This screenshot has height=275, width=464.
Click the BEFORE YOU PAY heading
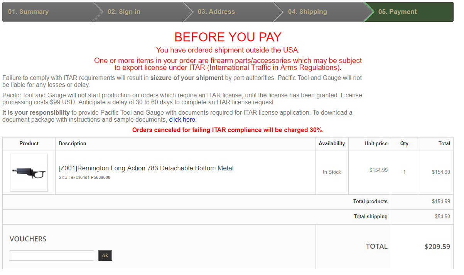pyautogui.click(x=228, y=37)
